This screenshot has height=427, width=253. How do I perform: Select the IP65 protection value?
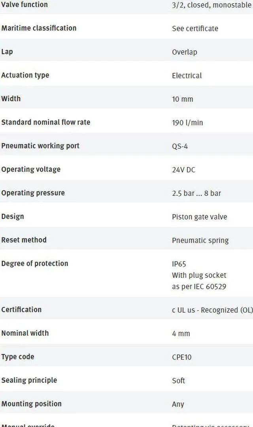tap(179, 264)
